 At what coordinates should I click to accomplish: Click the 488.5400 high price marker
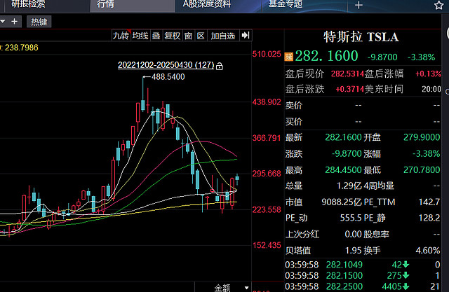pyautogui.click(x=168, y=77)
